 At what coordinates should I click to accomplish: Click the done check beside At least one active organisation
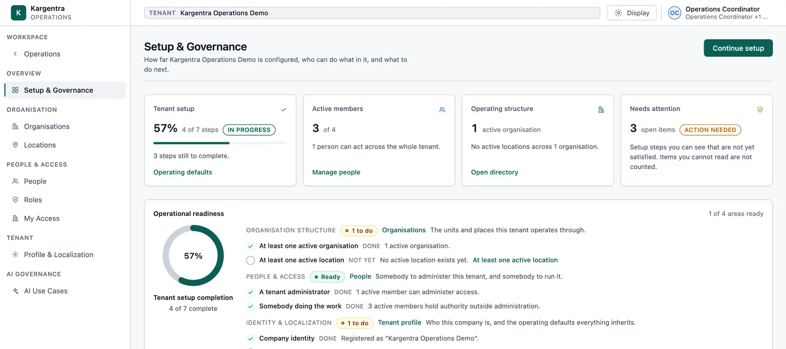coord(251,246)
